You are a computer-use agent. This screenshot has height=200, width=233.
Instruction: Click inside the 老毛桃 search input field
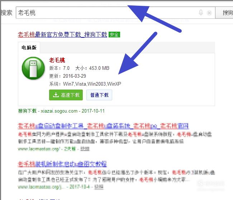(107, 13)
